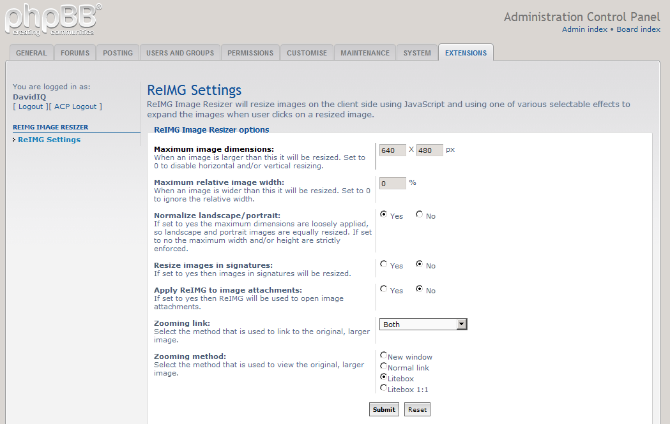Choose New window zooming method

pos(383,355)
